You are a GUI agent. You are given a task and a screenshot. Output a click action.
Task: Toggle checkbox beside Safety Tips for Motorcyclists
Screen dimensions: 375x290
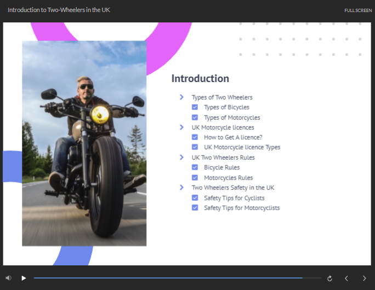195,208
